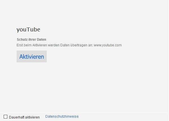Click the text mentioning www.youtube.com
This screenshot has height=121, width=169.
point(69,45)
